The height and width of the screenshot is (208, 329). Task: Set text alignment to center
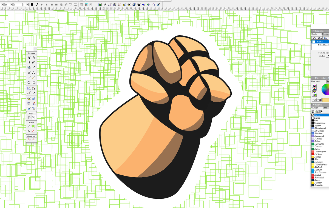coord(47,5)
